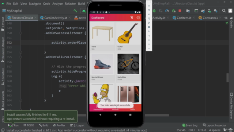234x132 pixels.
Task: Open the AVD Manager phone icon
Action: pos(209,11)
